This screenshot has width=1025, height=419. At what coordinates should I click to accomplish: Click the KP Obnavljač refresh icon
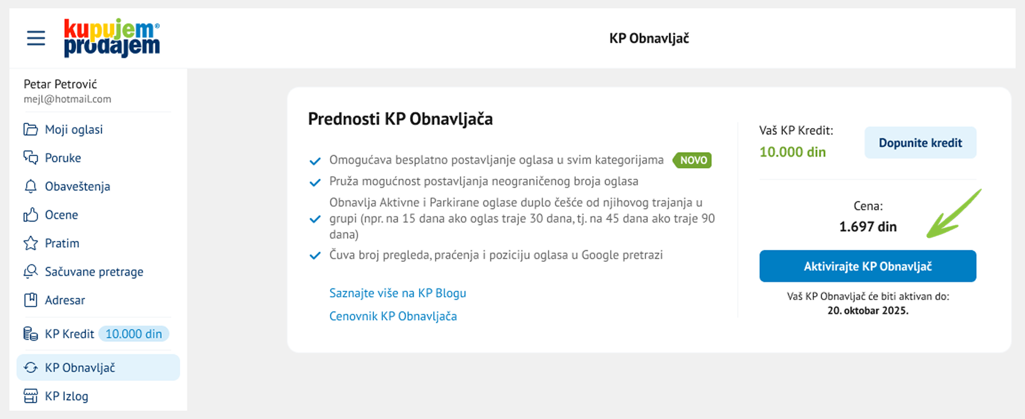pos(31,368)
